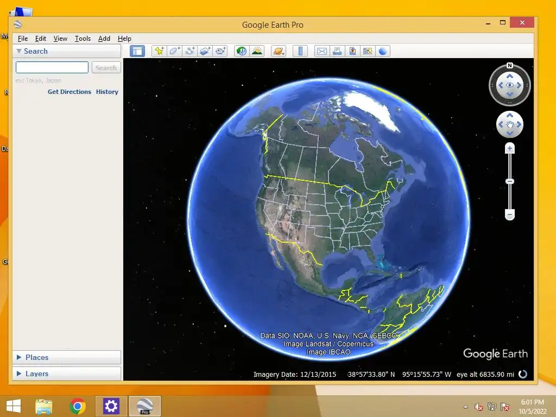
Task: Zoom out with the minus button
Action: coord(509,214)
